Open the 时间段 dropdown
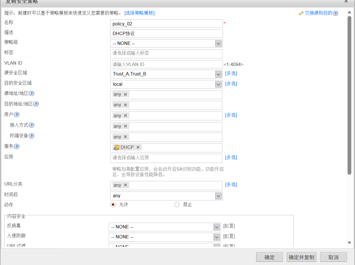 click(218, 196)
